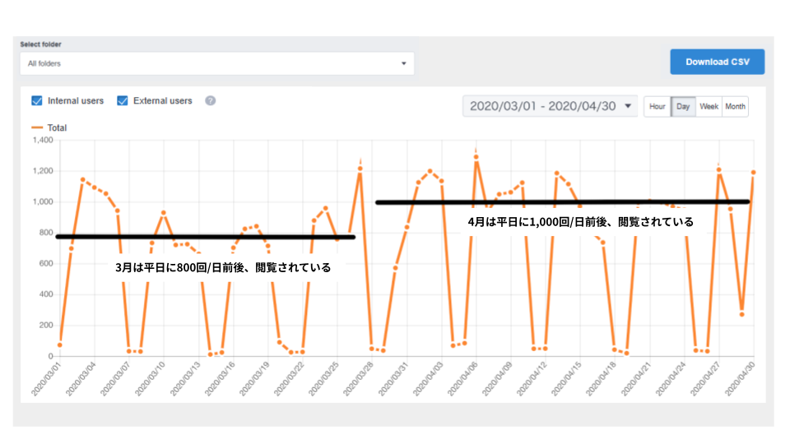Image resolution: width=790 pixels, height=444 pixels.
Task: Click the low data point just before 2020/04/30
Action: pyautogui.click(x=741, y=314)
